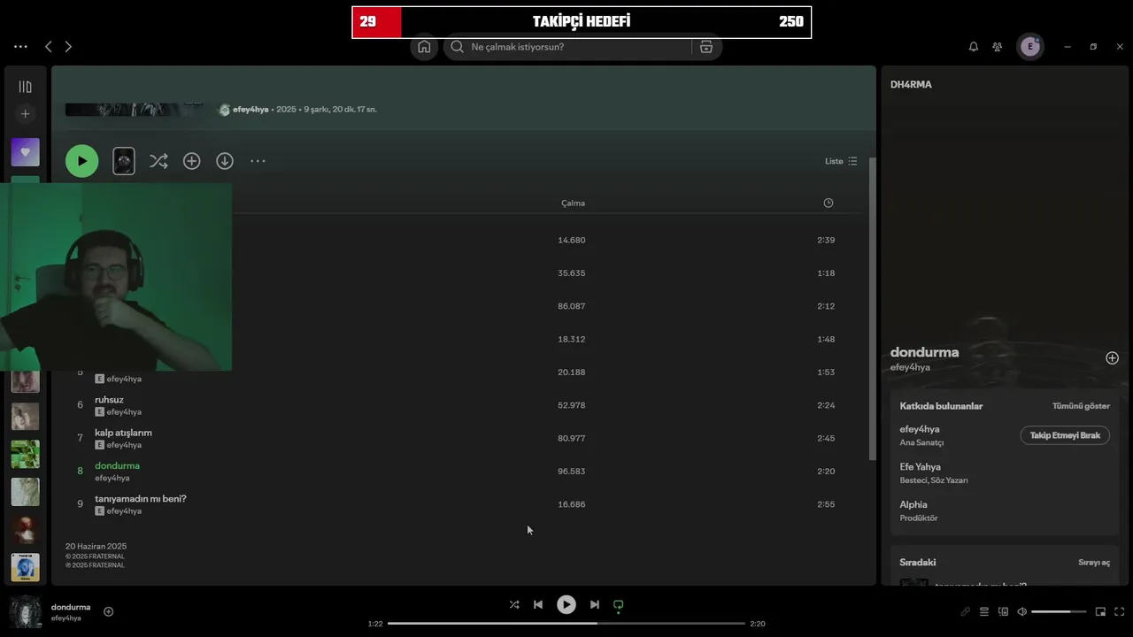The image size is (1133, 637).
Task: Open Efe Yahya contributor entry
Action: (920, 467)
